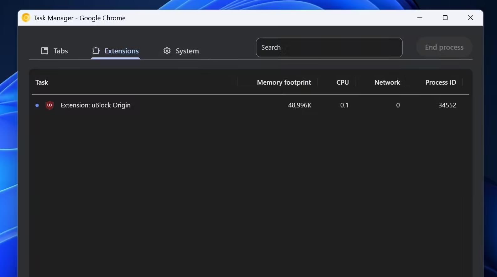Sort by the Network column header
This screenshot has height=277, width=497.
(387, 82)
